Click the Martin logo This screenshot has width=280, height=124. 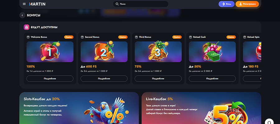coord(37,4)
